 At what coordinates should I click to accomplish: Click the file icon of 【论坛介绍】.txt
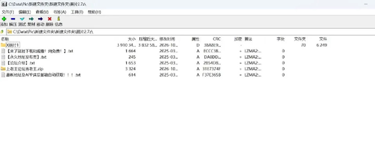click(x=3, y=63)
